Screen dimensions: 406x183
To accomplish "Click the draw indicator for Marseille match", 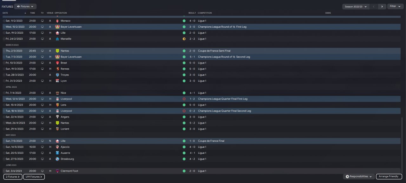I will pyautogui.click(x=184, y=39).
